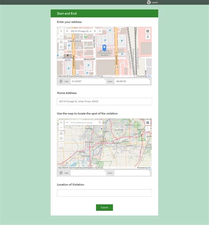Open fullscreen view of the address map
Viewport: 209px width, 225px height.
coord(61,53)
